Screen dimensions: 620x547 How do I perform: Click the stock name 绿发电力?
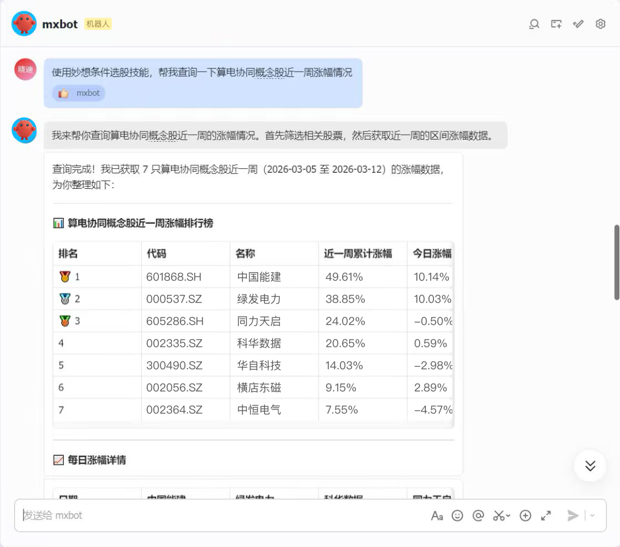pyautogui.click(x=259, y=299)
